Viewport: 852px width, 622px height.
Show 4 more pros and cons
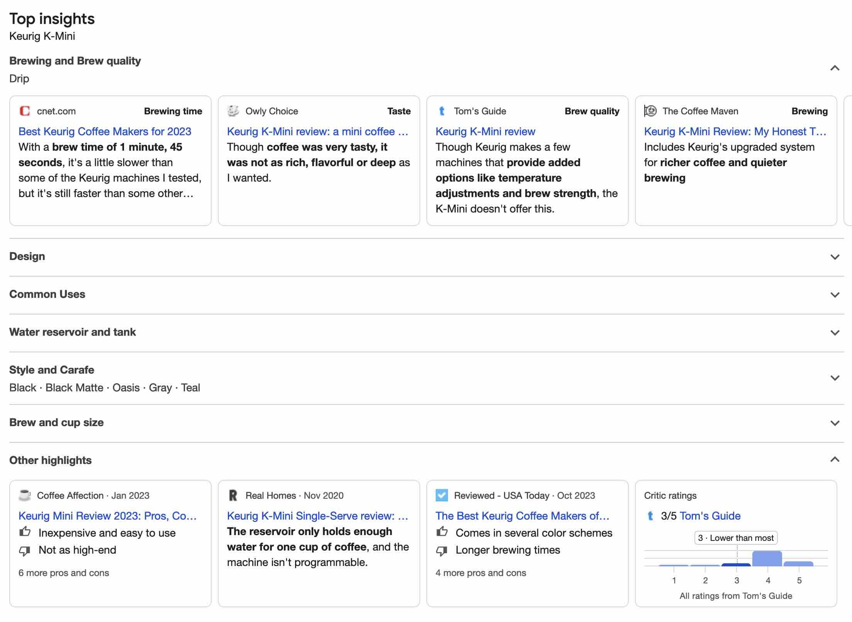point(481,573)
